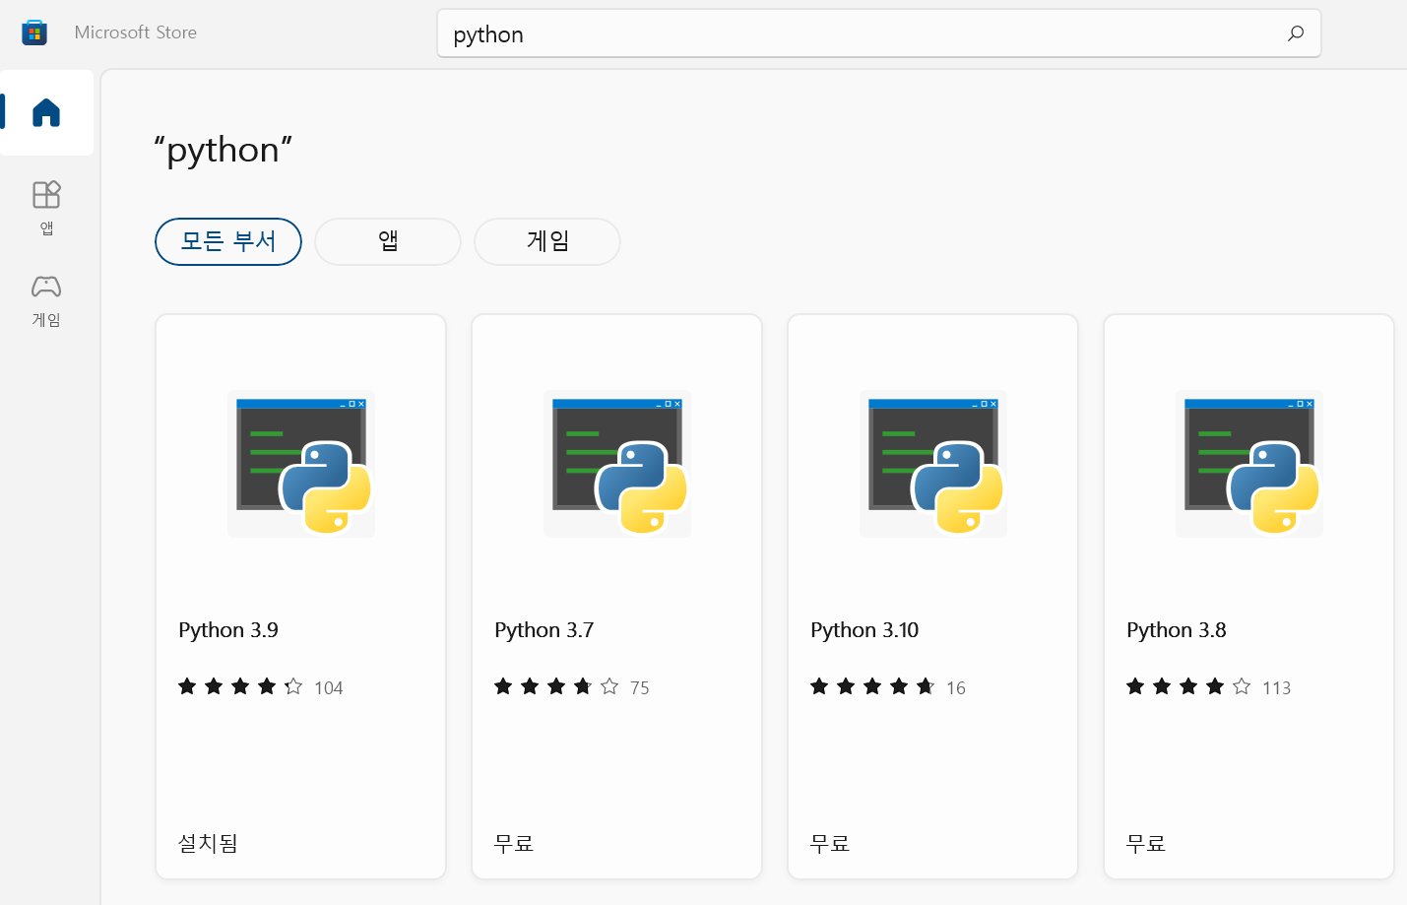Select the 앱 filter pill
This screenshot has height=905, width=1407.
click(x=388, y=241)
